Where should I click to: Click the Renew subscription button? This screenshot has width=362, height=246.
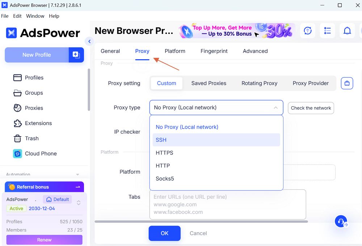point(44,240)
